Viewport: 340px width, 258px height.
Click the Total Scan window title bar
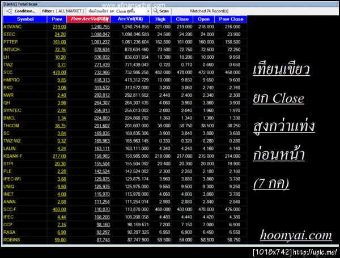pos(170,4)
